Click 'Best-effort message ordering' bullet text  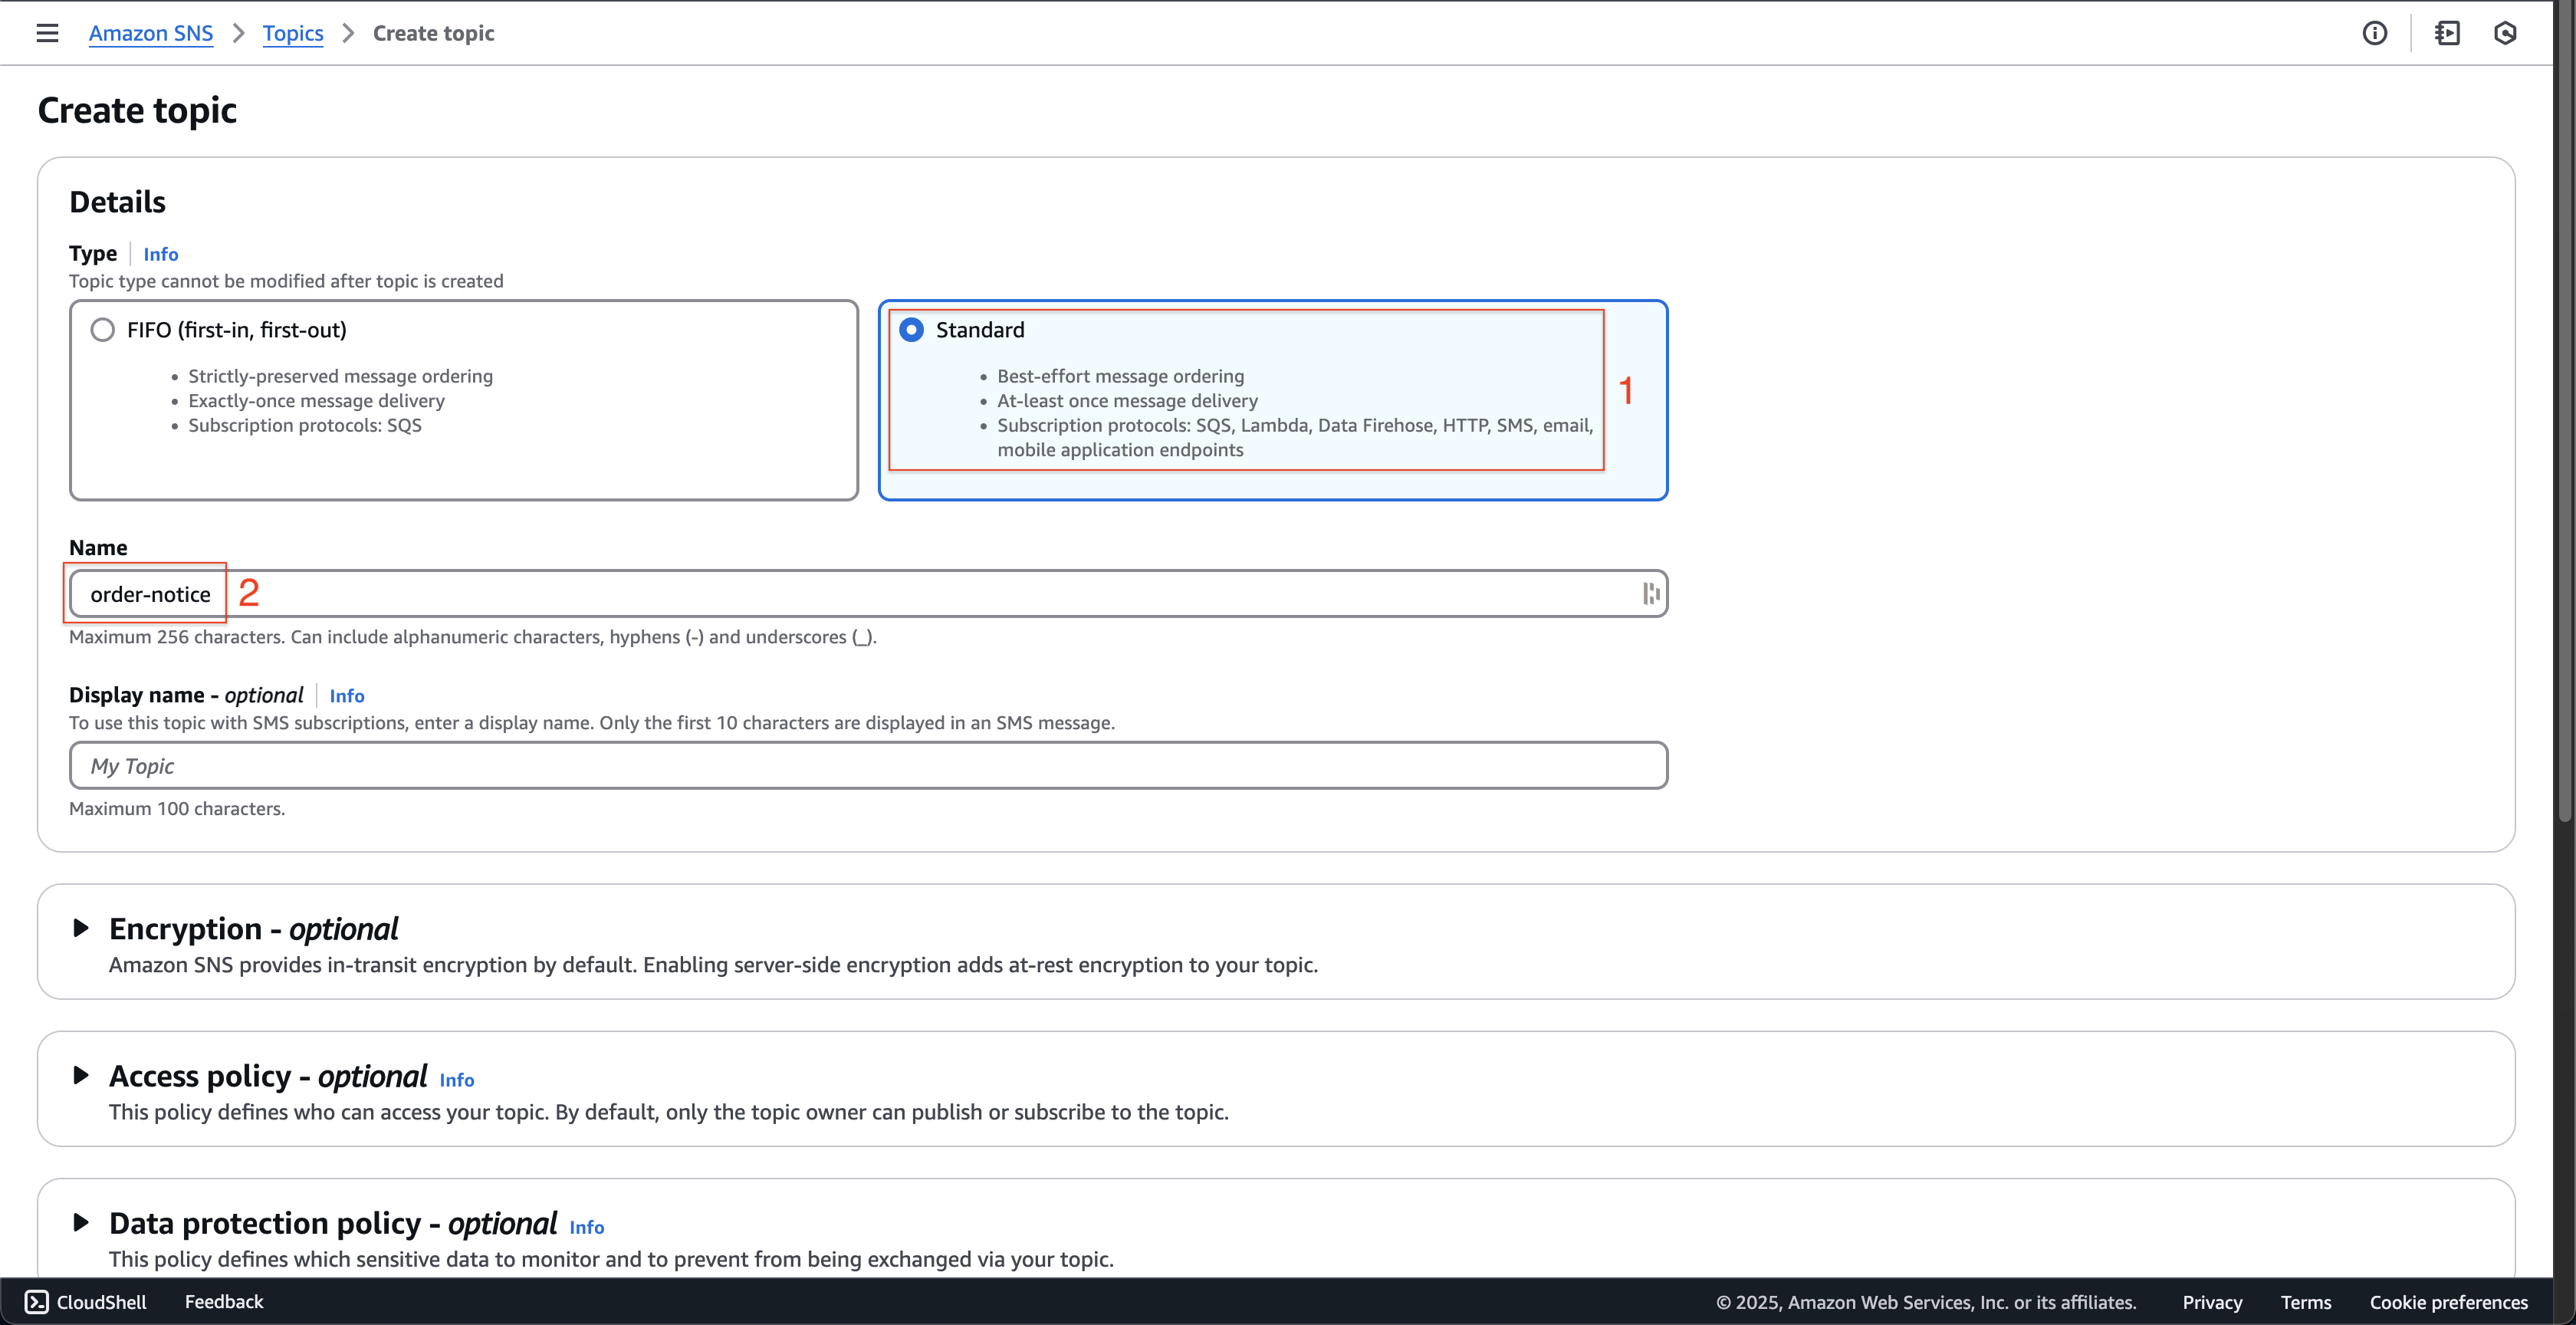(x=1120, y=376)
